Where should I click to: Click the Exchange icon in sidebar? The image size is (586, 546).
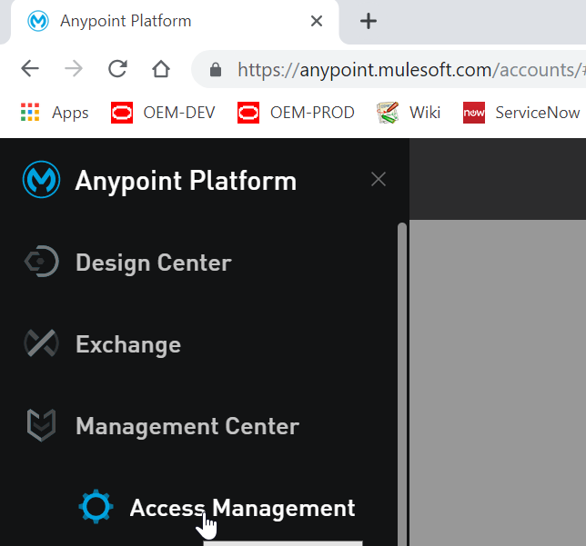tap(41, 344)
